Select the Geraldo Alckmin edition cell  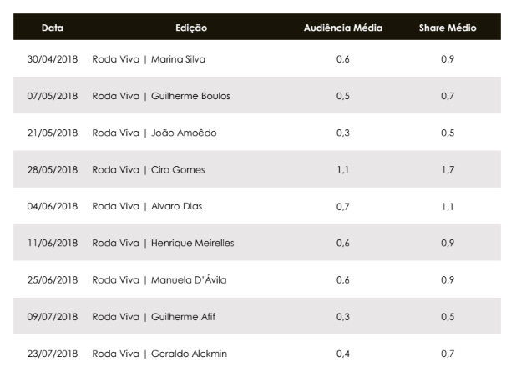(x=159, y=354)
